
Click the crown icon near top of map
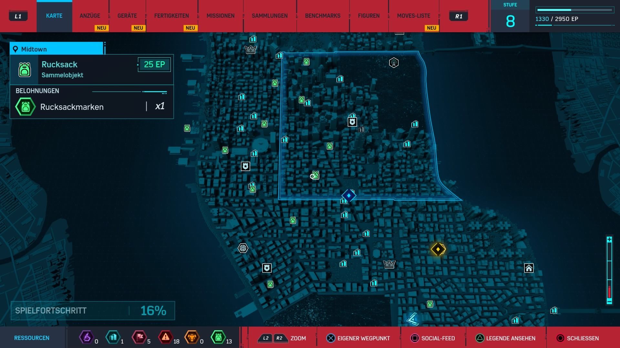(x=251, y=49)
